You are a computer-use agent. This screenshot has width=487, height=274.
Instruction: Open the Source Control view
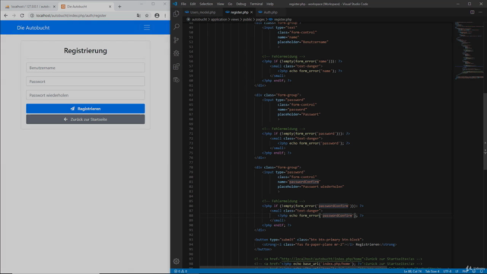click(177, 40)
